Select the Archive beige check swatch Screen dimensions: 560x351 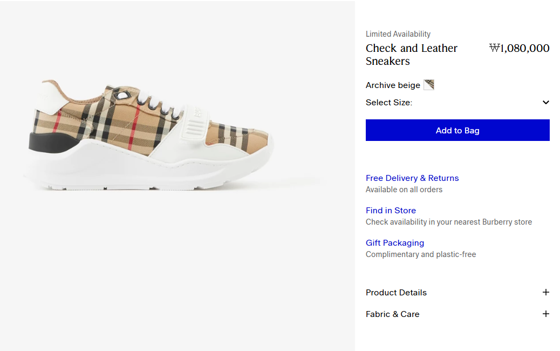click(429, 85)
